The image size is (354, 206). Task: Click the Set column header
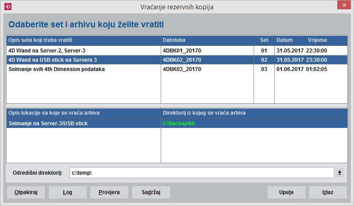[264, 40]
